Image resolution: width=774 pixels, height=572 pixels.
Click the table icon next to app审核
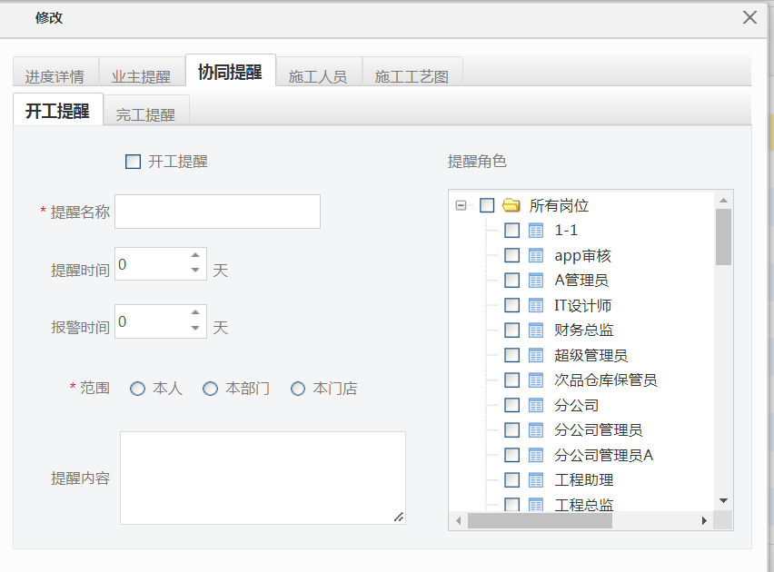coord(536,256)
